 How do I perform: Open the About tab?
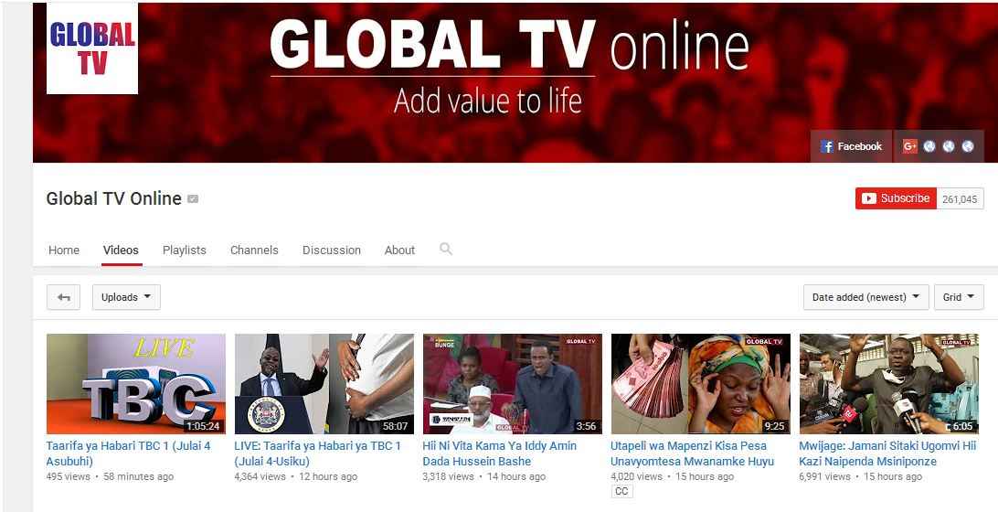click(x=399, y=251)
